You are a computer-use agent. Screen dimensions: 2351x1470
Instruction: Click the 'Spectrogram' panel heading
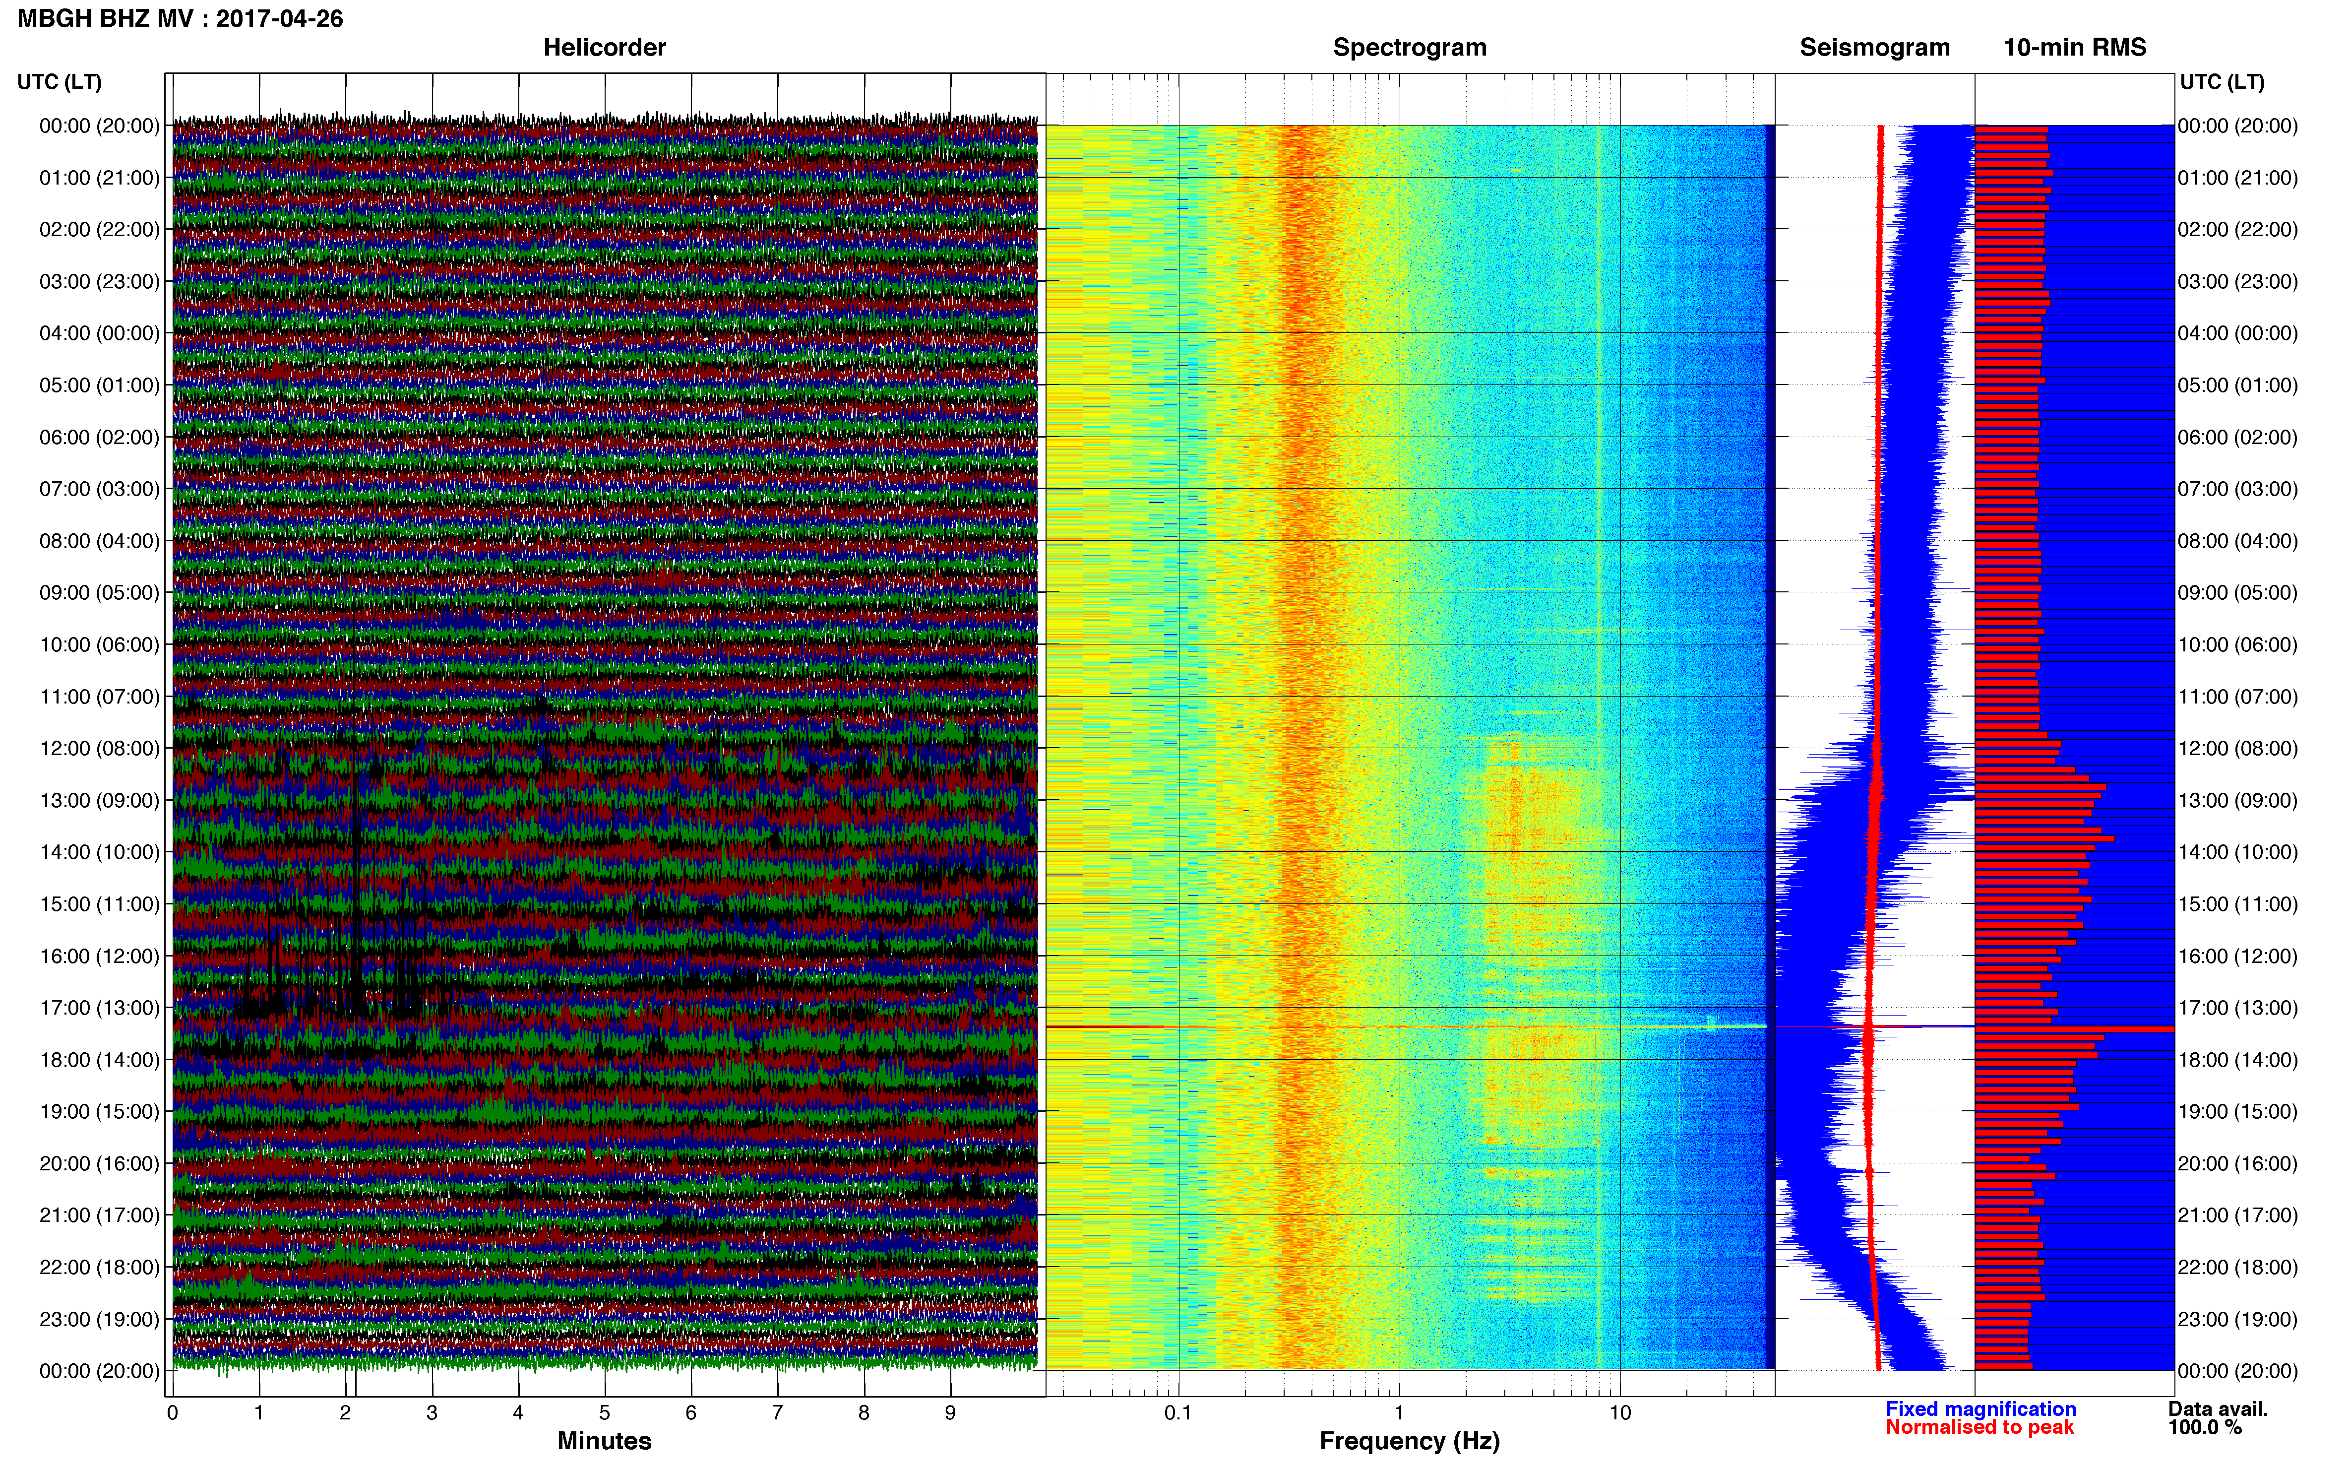[x=1409, y=48]
